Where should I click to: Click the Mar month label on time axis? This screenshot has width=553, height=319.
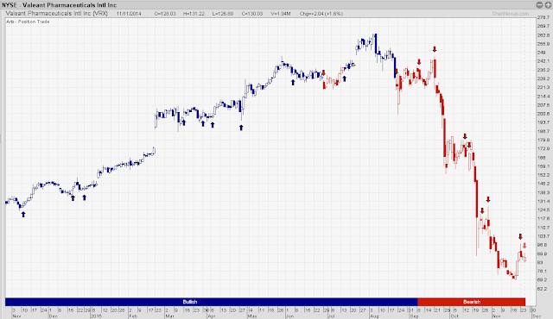tap(169, 316)
